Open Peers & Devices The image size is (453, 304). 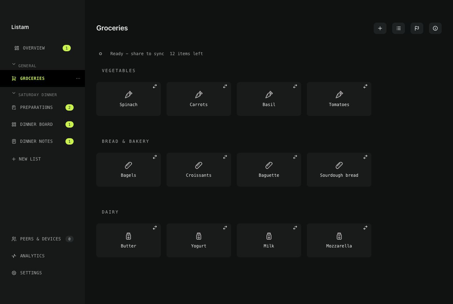[x=42, y=239]
